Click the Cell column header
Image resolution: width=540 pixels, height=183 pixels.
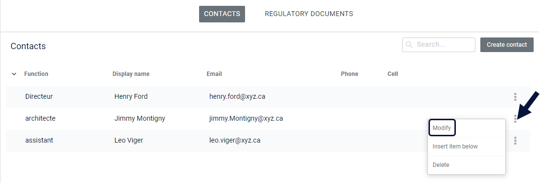pos(393,74)
